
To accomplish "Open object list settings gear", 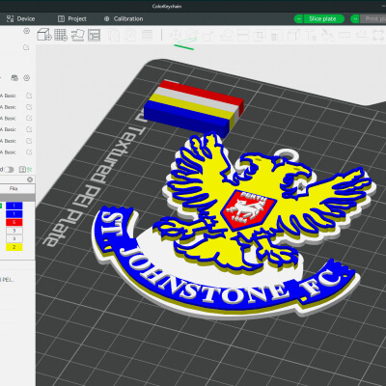I will (x=30, y=179).
